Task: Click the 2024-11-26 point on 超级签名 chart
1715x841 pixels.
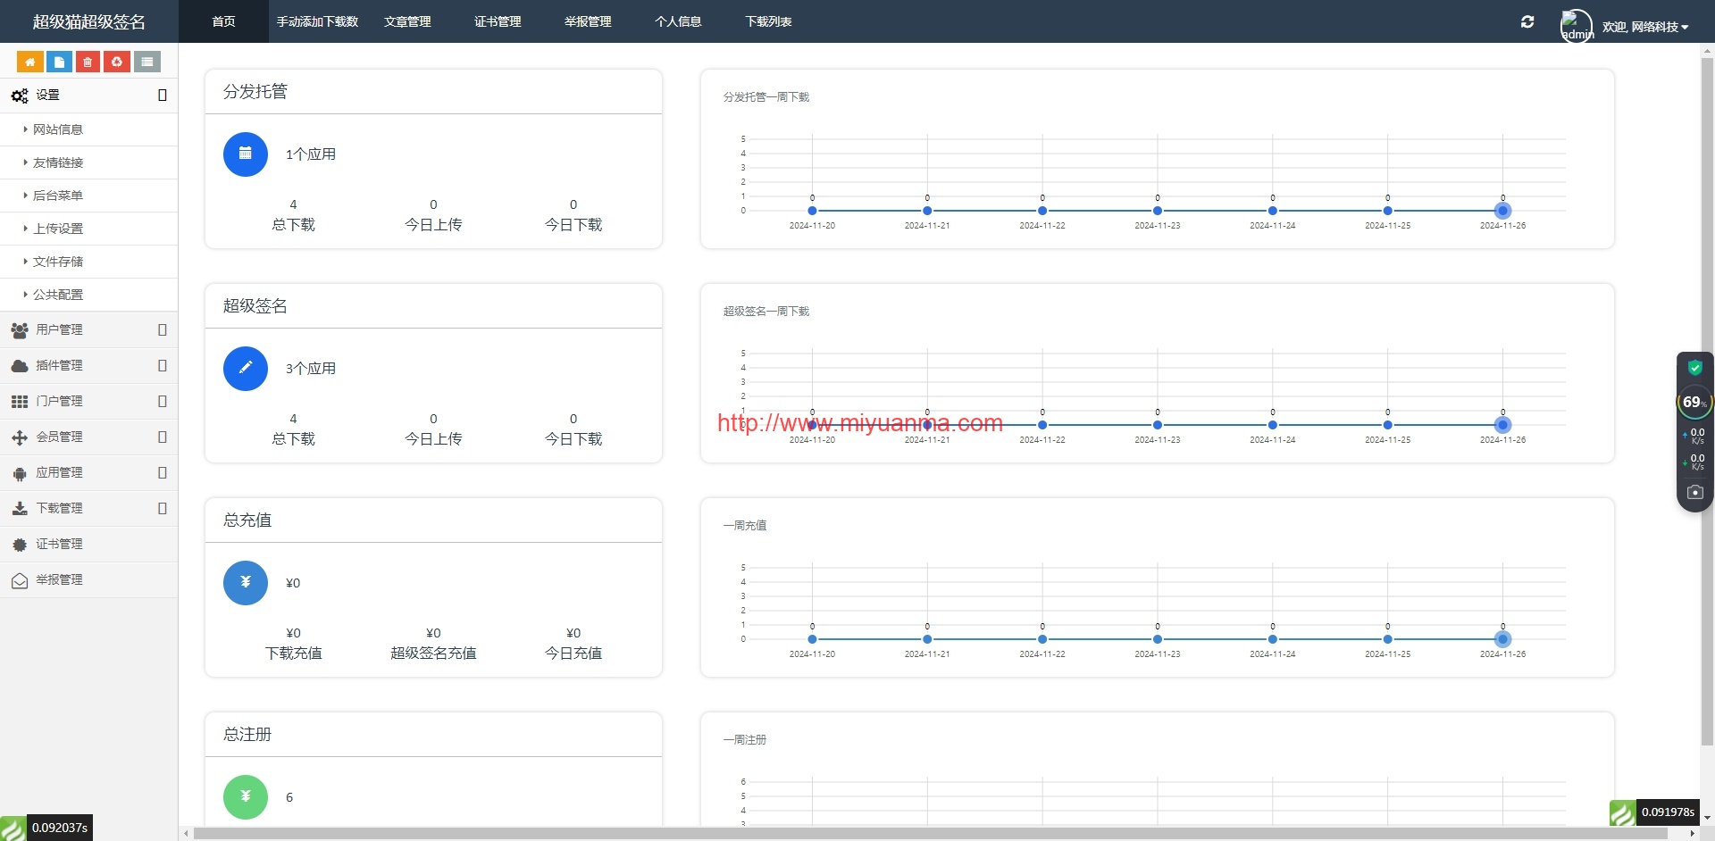Action: 1502,425
